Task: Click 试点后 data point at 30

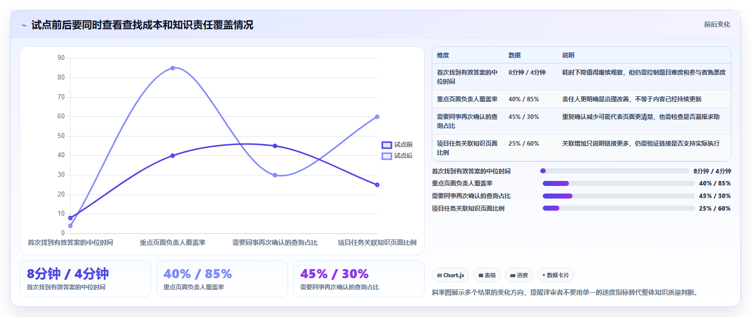Action: (275, 175)
